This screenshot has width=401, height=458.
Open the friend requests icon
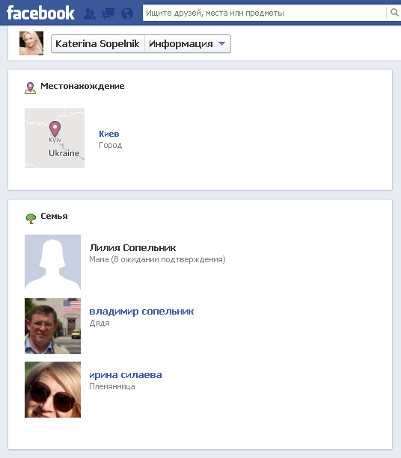[90, 13]
